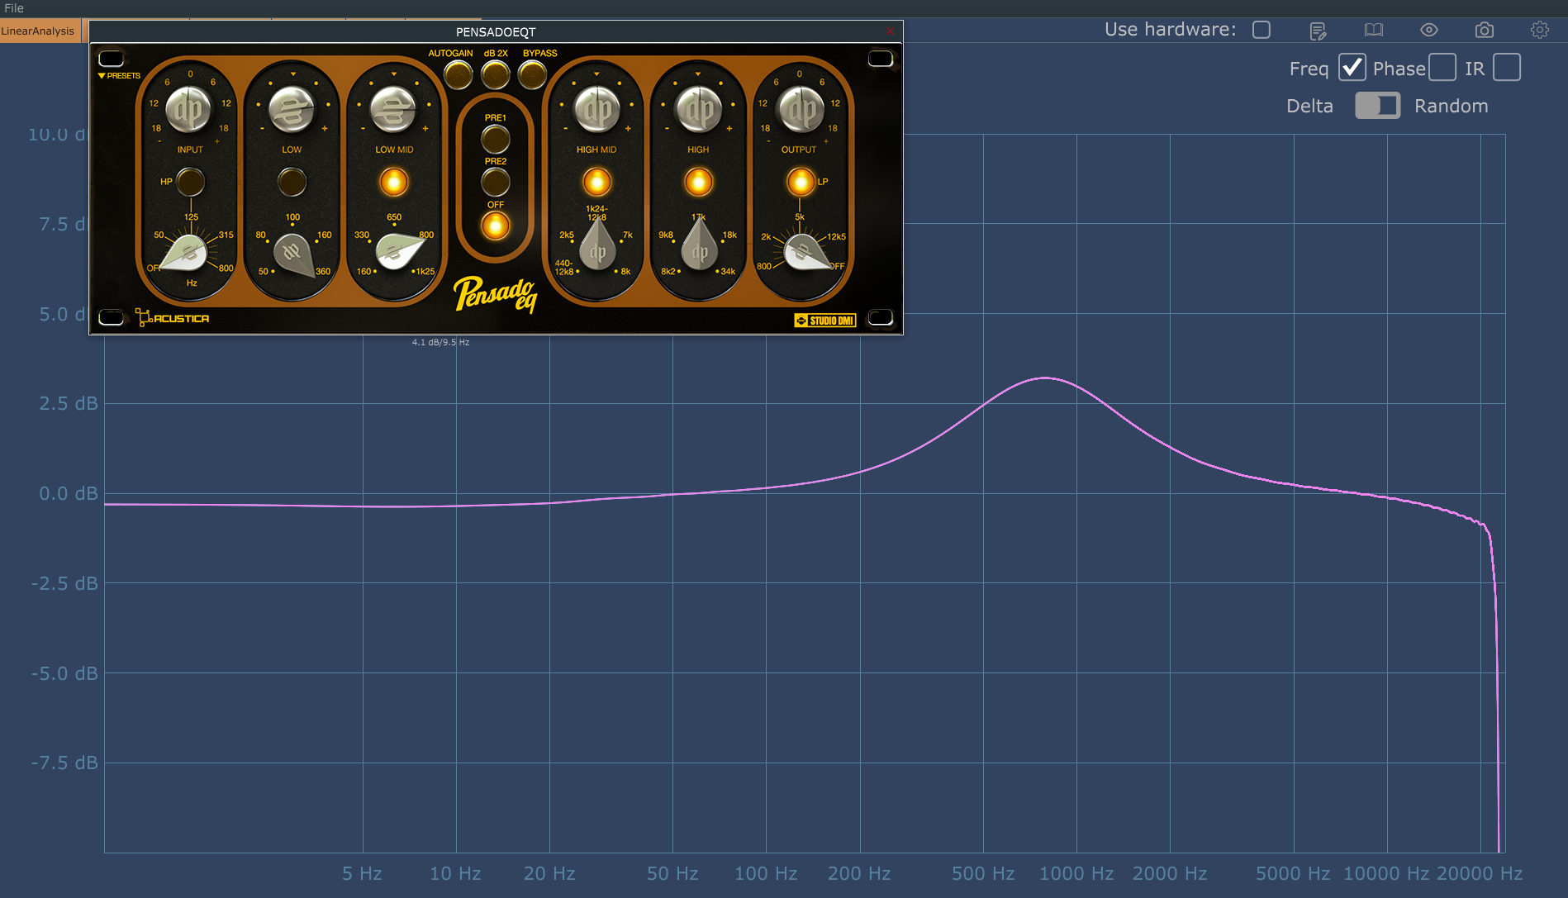Image resolution: width=1568 pixels, height=898 pixels.
Task: Toggle the BYPASS button
Action: pyautogui.click(x=533, y=75)
